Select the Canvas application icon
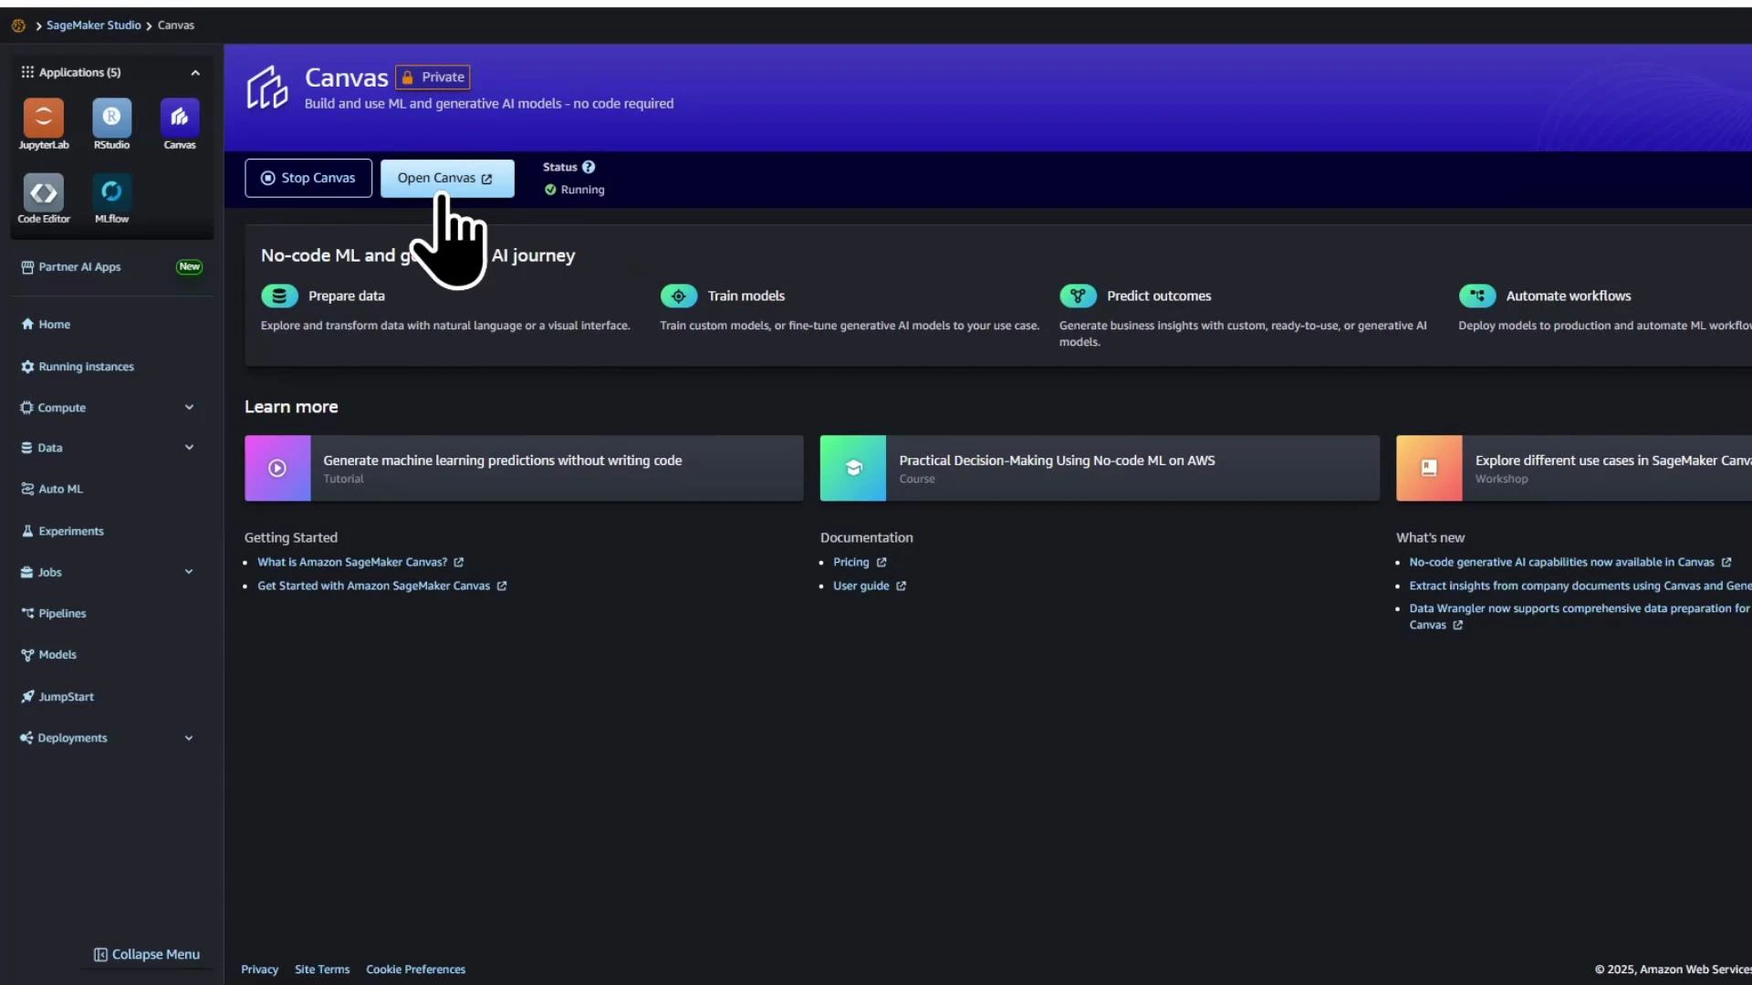The width and height of the screenshot is (1752, 985). (x=180, y=123)
